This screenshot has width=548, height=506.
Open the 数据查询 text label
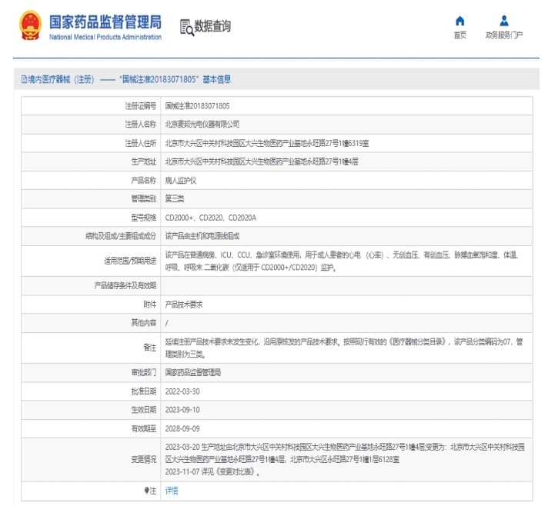212,26
